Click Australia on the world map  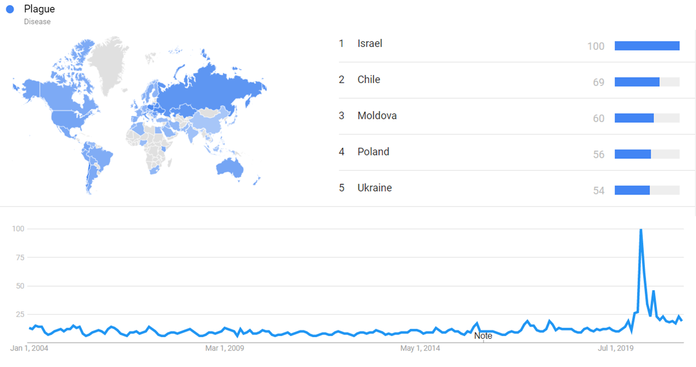[231, 166]
